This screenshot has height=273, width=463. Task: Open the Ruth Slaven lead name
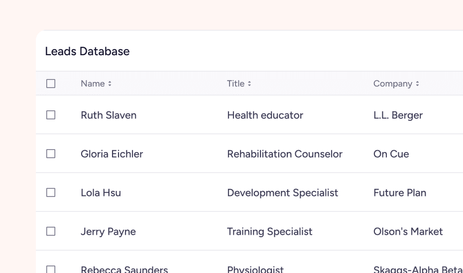coord(109,115)
